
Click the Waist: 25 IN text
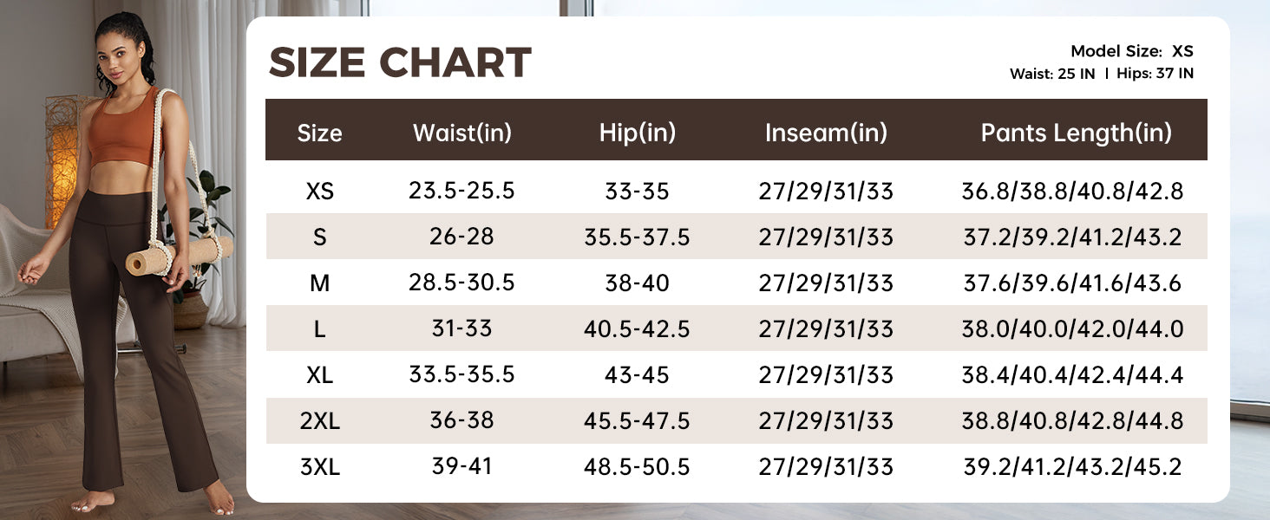1051,74
